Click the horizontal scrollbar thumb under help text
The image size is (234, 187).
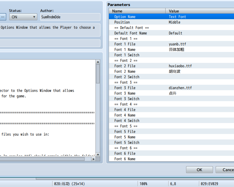click(x=42, y=159)
